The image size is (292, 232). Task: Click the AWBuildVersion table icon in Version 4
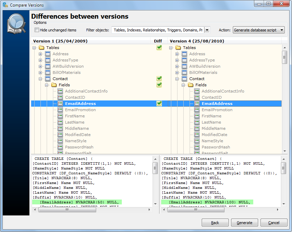pos(184,66)
